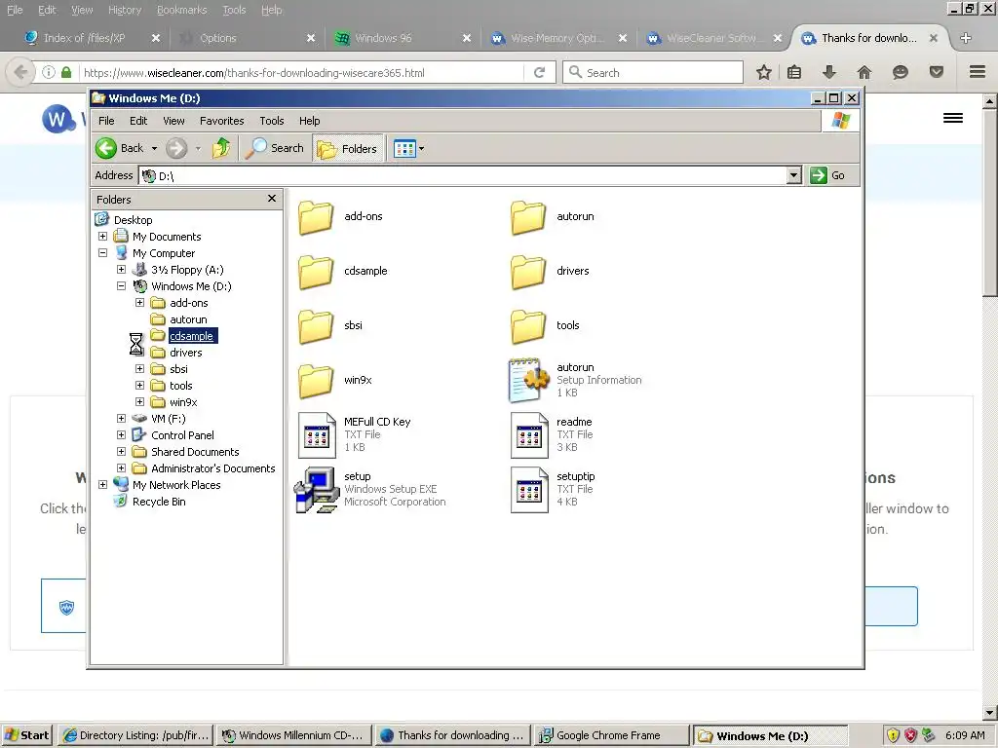Screen dimensions: 998x748
Task: Expand Control Panel tree node
Action: coord(121,434)
